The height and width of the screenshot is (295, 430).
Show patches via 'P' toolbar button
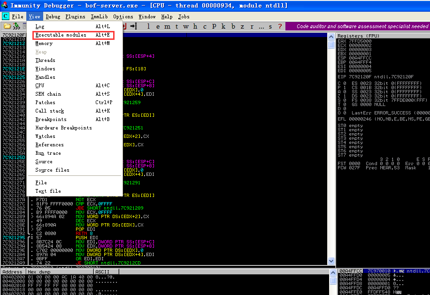pyautogui.click(x=214, y=26)
